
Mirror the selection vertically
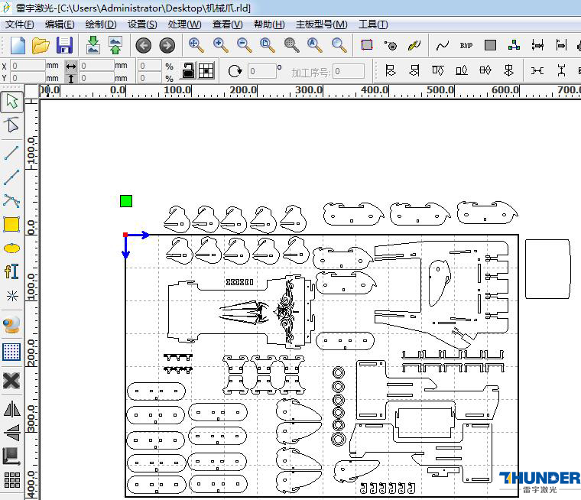pyautogui.click(x=12, y=433)
